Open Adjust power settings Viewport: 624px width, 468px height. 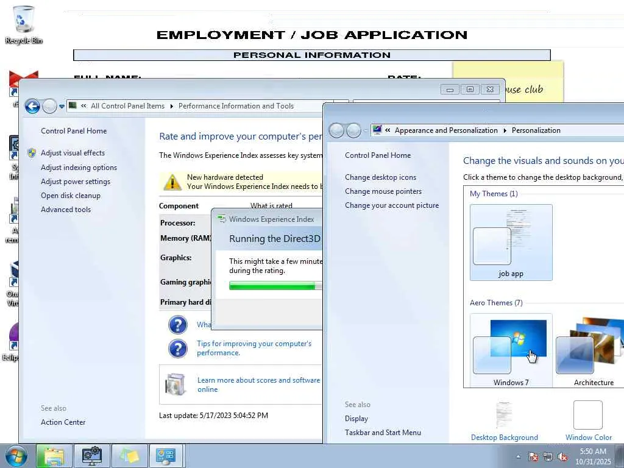coord(76,182)
